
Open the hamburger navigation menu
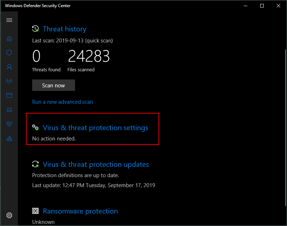coord(9,20)
